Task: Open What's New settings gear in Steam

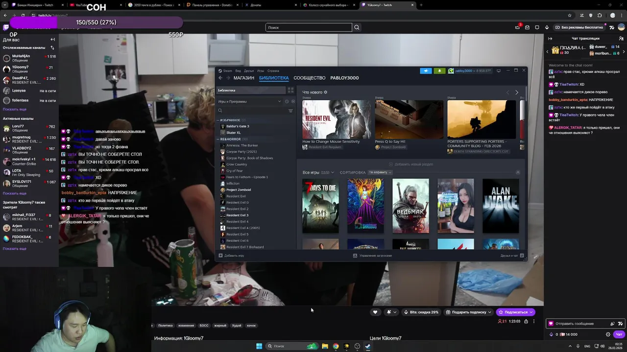Action: [x=325, y=92]
